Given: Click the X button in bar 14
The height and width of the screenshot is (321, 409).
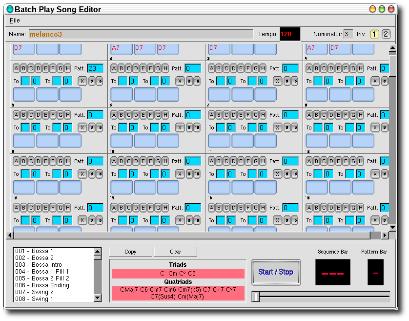Looking at the screenshot, I should (180, 174).
